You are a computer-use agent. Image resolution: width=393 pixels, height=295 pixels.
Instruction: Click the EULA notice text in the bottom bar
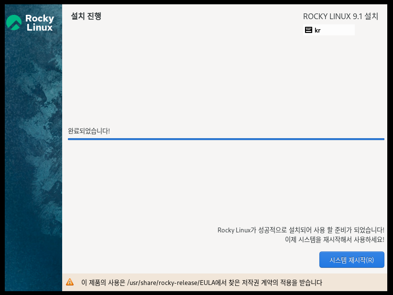tap(201, 283)
